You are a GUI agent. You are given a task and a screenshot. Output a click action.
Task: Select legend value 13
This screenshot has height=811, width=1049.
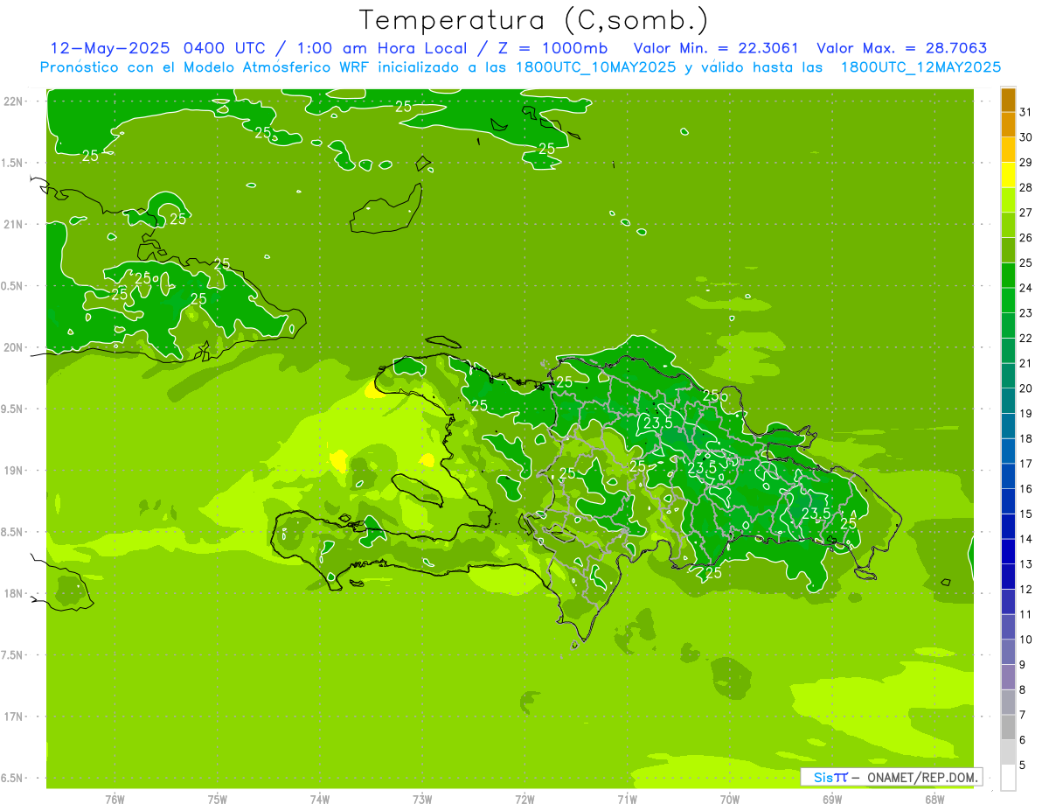tap(1026, 564)
